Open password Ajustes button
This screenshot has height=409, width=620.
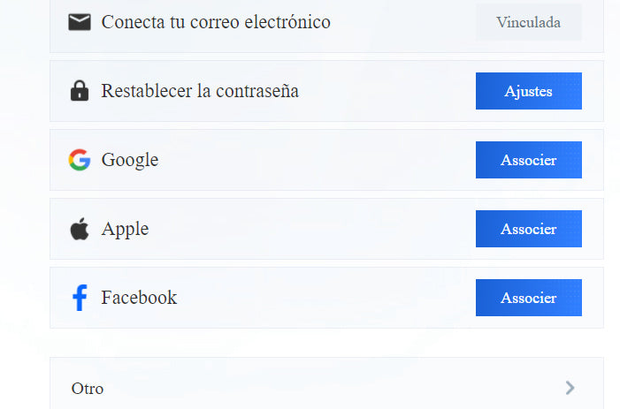[x=529, y=91]
